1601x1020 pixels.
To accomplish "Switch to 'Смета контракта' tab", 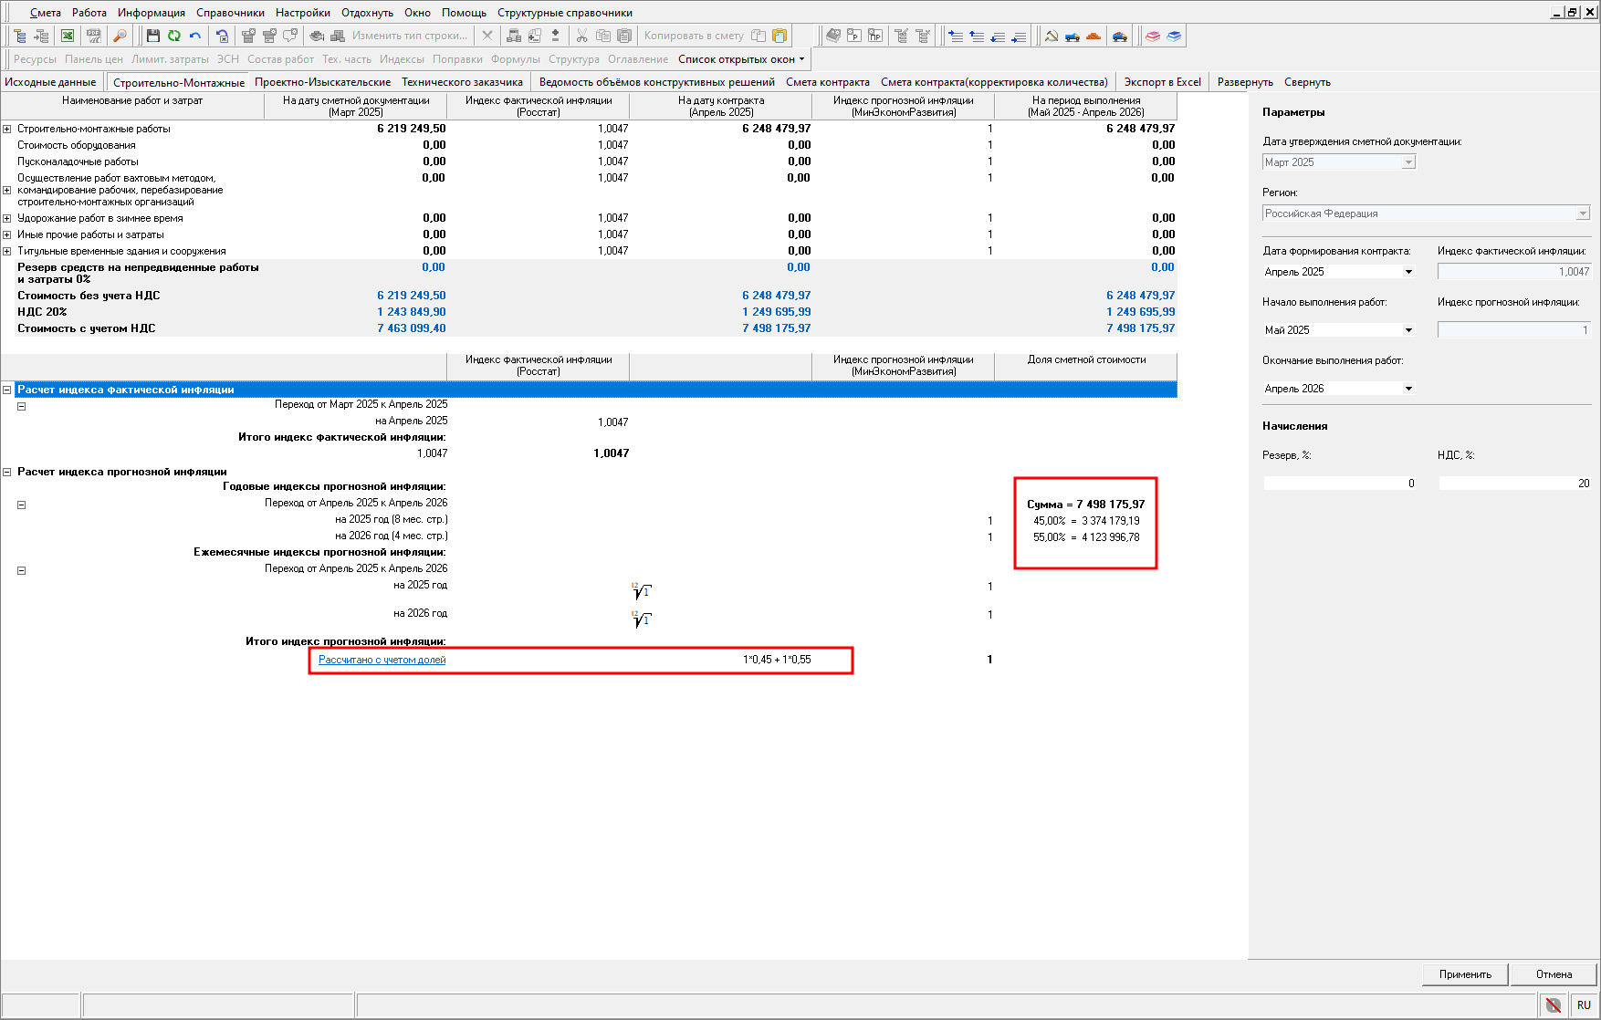I will click(x=828, y=82).
